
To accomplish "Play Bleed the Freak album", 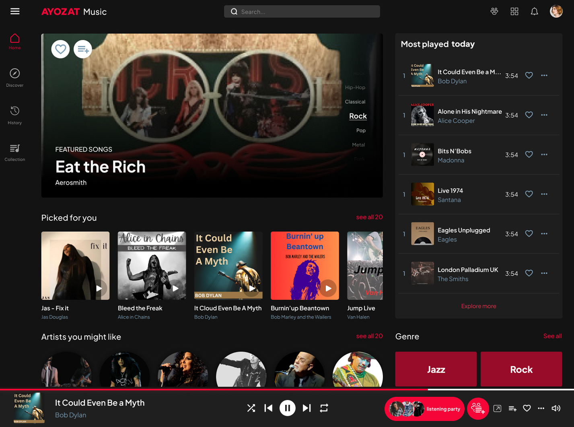I will (175, 288).
